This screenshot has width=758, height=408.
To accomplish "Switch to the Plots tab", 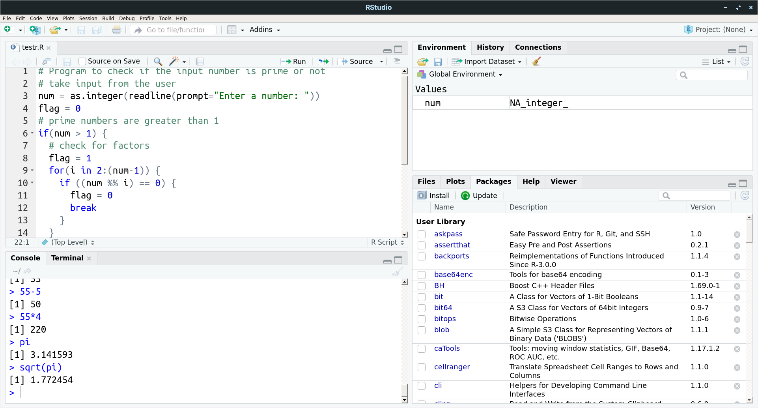I will point(455,182).
